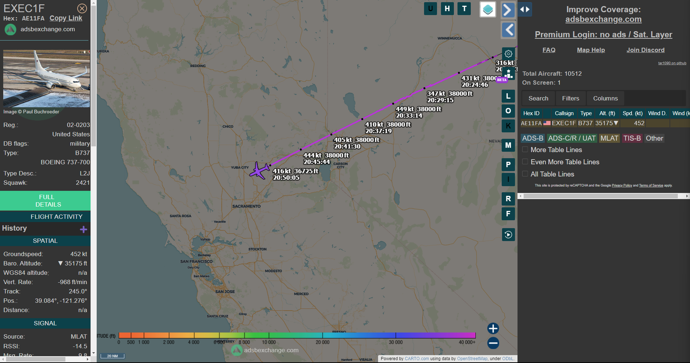Open the Columns tab
This screenshot has height=363, width=690.
click(x=606, y=98)
